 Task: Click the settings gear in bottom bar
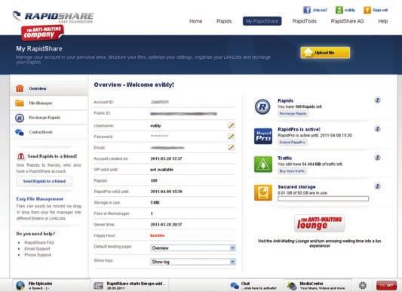pos(363,285)
